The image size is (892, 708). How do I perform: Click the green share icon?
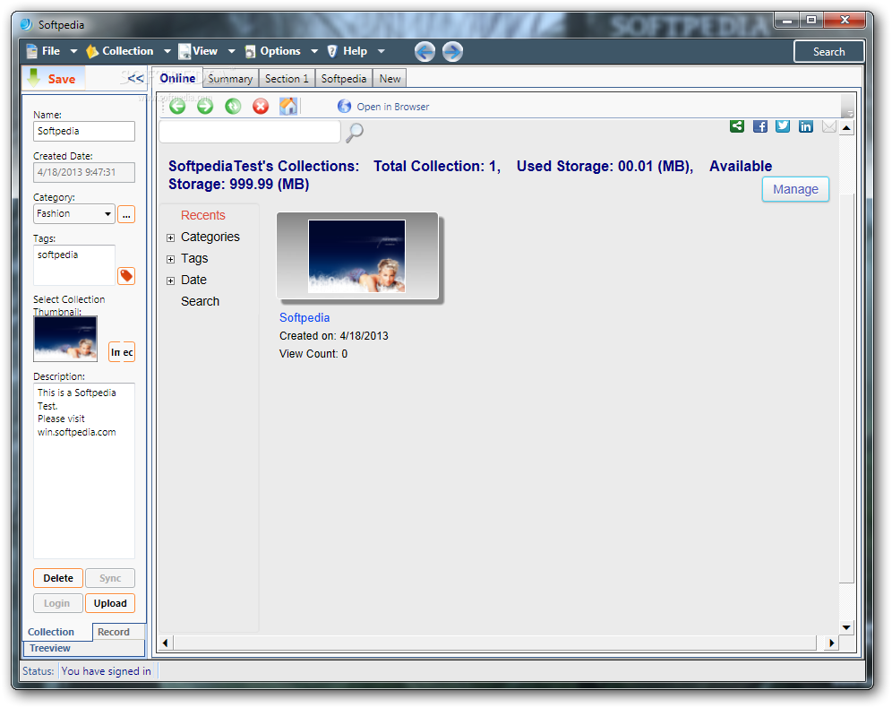[x=737, y=126]
